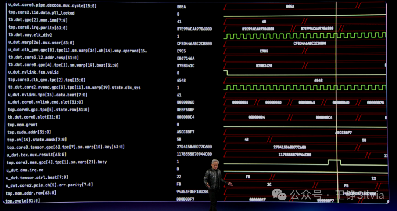Select signal tb.dut.core3.l2.addr.resp[31:0]
Screen dimensions: 397x211
43,58
